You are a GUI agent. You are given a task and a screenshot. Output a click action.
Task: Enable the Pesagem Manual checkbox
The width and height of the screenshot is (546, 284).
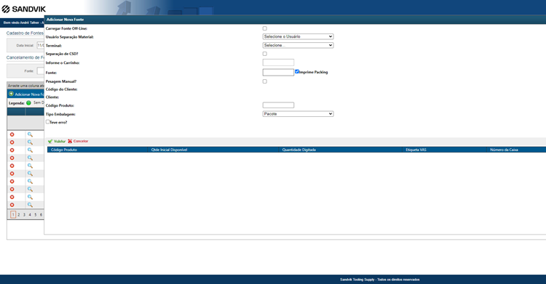tap(265, 81)
